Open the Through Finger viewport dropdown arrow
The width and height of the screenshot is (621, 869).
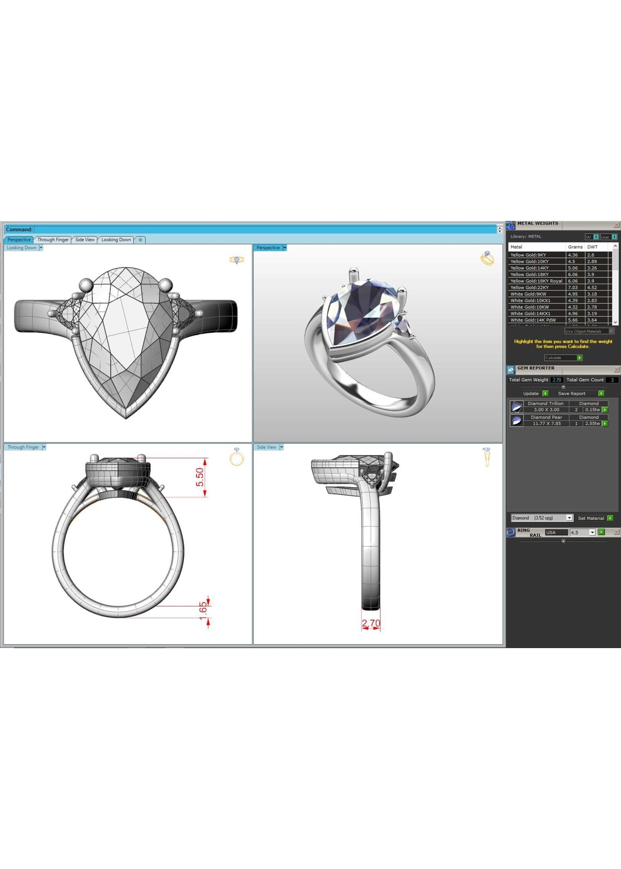(44, 447)
